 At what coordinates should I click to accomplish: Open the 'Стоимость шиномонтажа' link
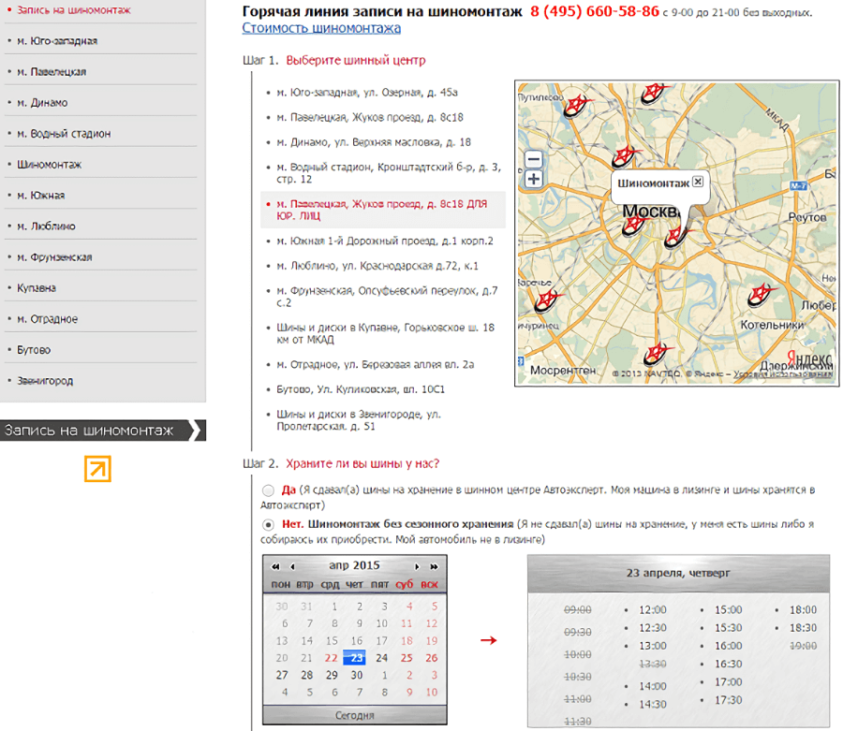(321, 28)
